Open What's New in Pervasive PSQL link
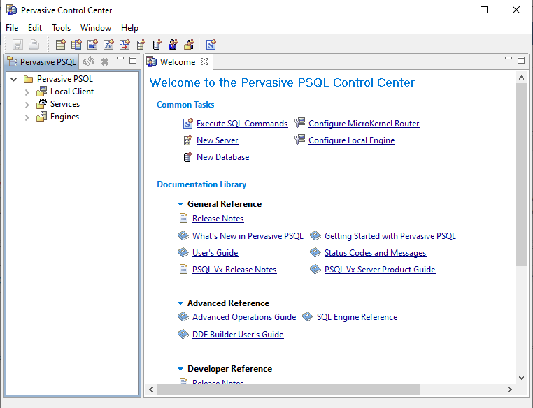The width and height of the screenshot is (533, 408). (248, 236)
